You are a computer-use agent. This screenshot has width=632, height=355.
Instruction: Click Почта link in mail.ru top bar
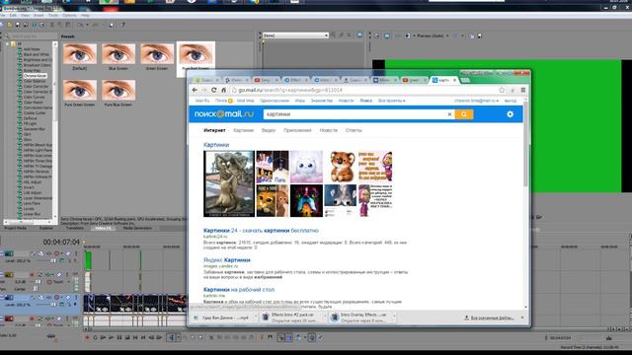point(221,101)
